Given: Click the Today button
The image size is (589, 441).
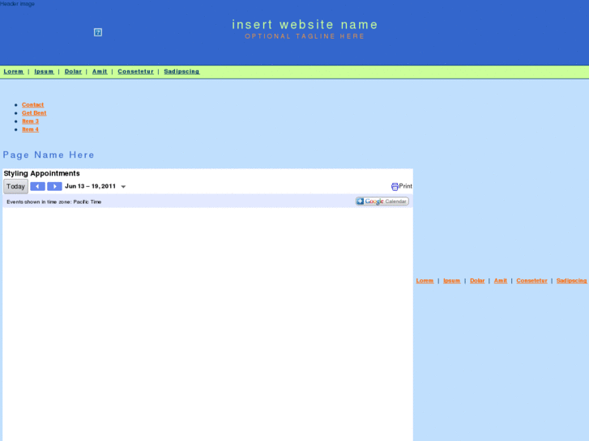Looking at the screenshot, I should tap(15, 186).
